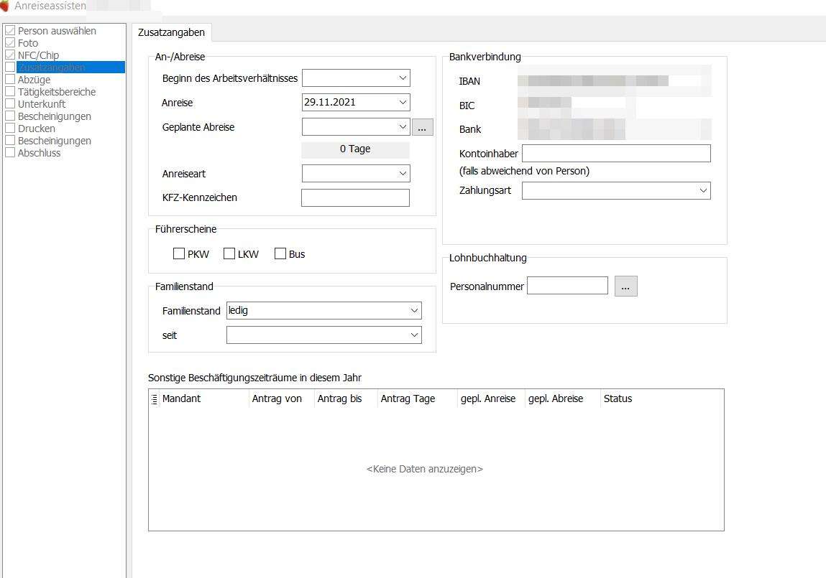
Task: Click the strawberry app icon in title bar
Action: tap(4, 6)
